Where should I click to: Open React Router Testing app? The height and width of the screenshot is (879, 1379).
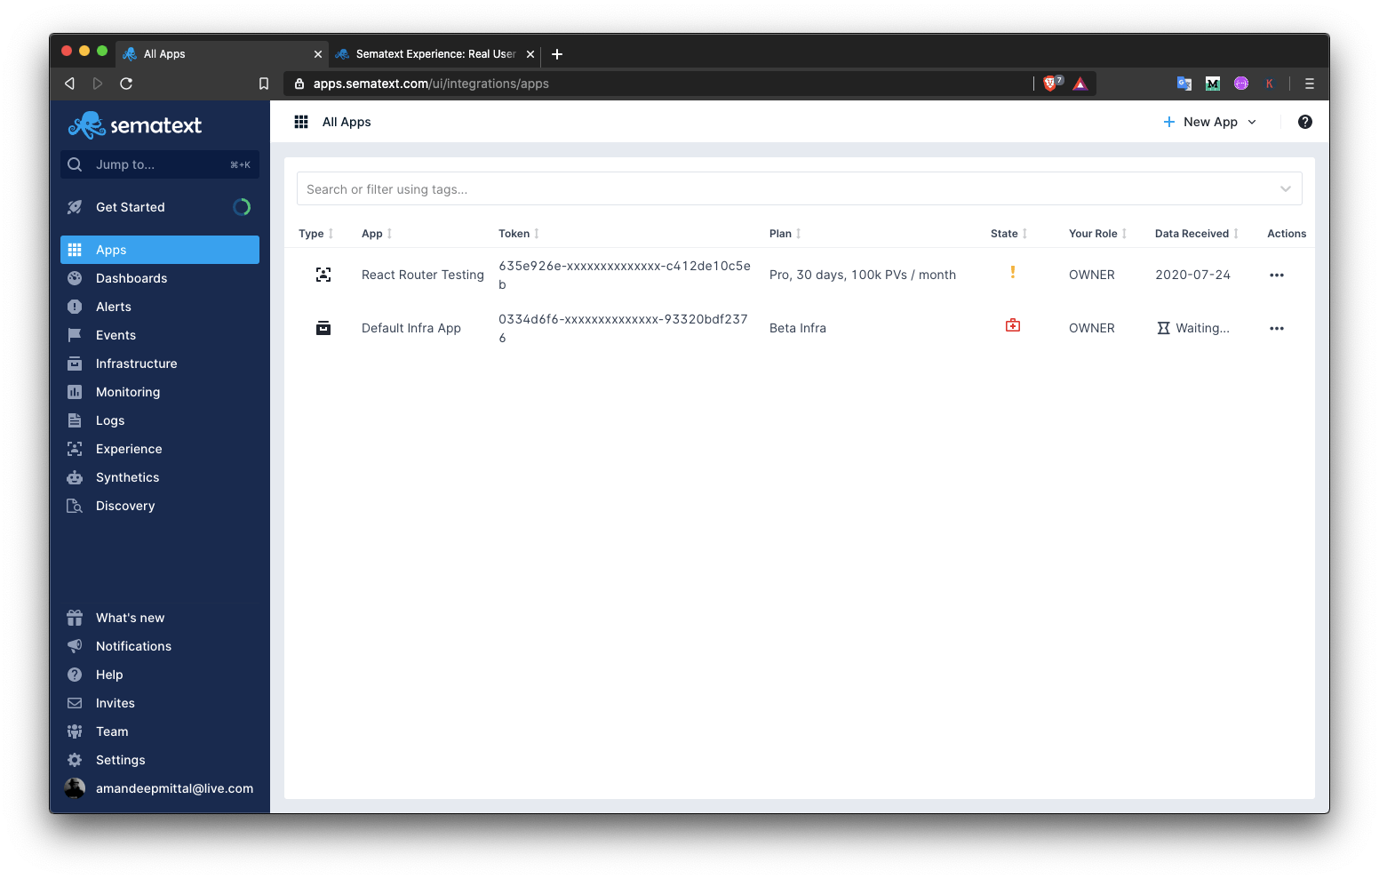423,275
